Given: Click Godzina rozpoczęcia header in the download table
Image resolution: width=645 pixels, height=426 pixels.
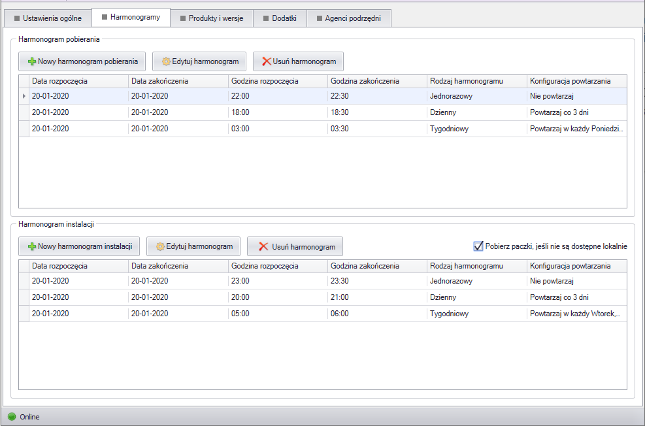Looking at the screenshot, I should pyautogui.click(x=278, y=81).
